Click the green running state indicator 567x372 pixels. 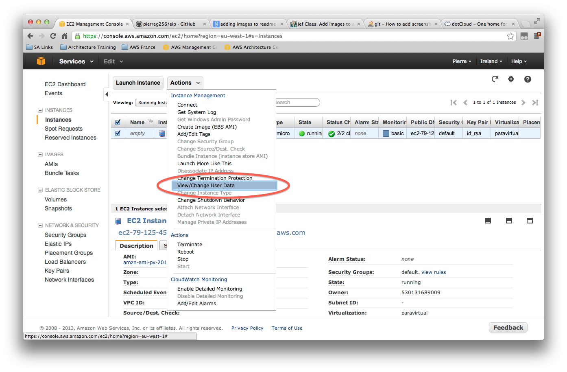tap(302, 133)
